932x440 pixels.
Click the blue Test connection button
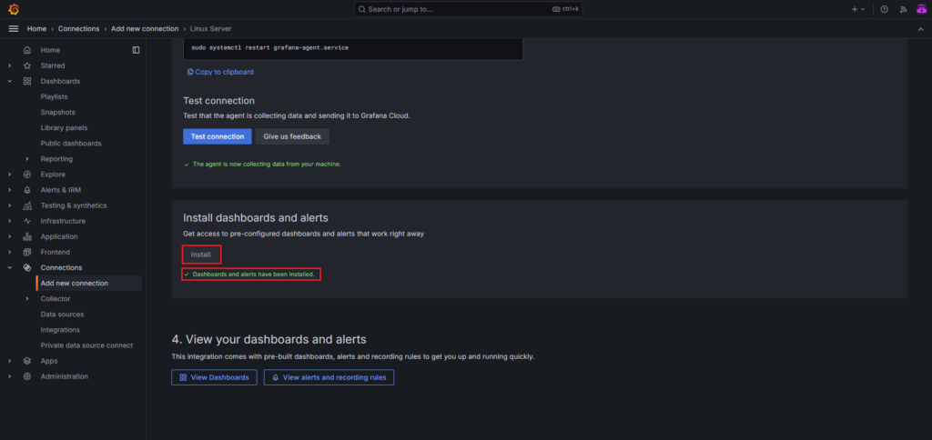click(218, 136)
